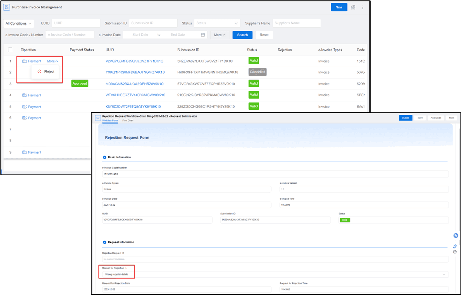Screen dimensions: 462x295
Task: Click the UUID search input field
Action: pyautogui.click(x=76, y=23)
